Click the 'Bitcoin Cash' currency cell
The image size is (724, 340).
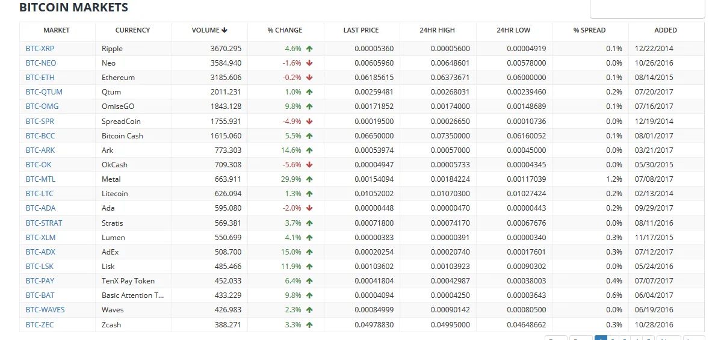[123, 136]
